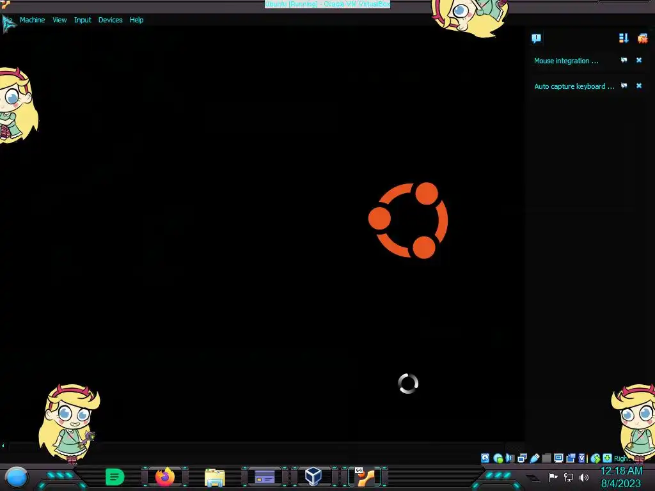Viewport: 655px width, 491px height.
Task: Click the Action Center flag tray icon
Action: tap(553, 477)
